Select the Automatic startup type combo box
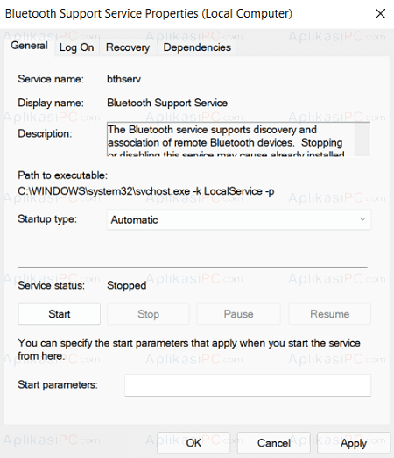Viewport: 394px width, 458px height. (x=239, y=219)
